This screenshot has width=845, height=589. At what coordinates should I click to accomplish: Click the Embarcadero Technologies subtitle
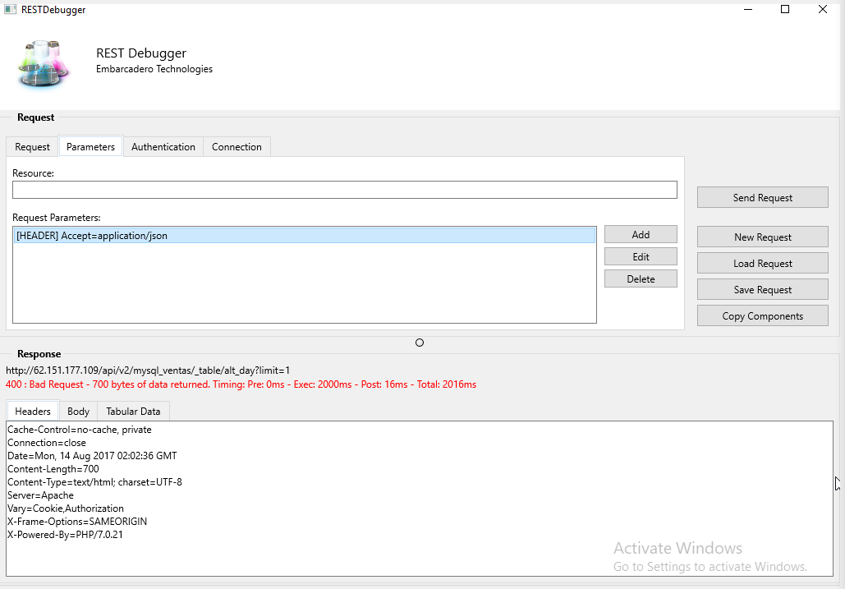click(x=154, y=69)
